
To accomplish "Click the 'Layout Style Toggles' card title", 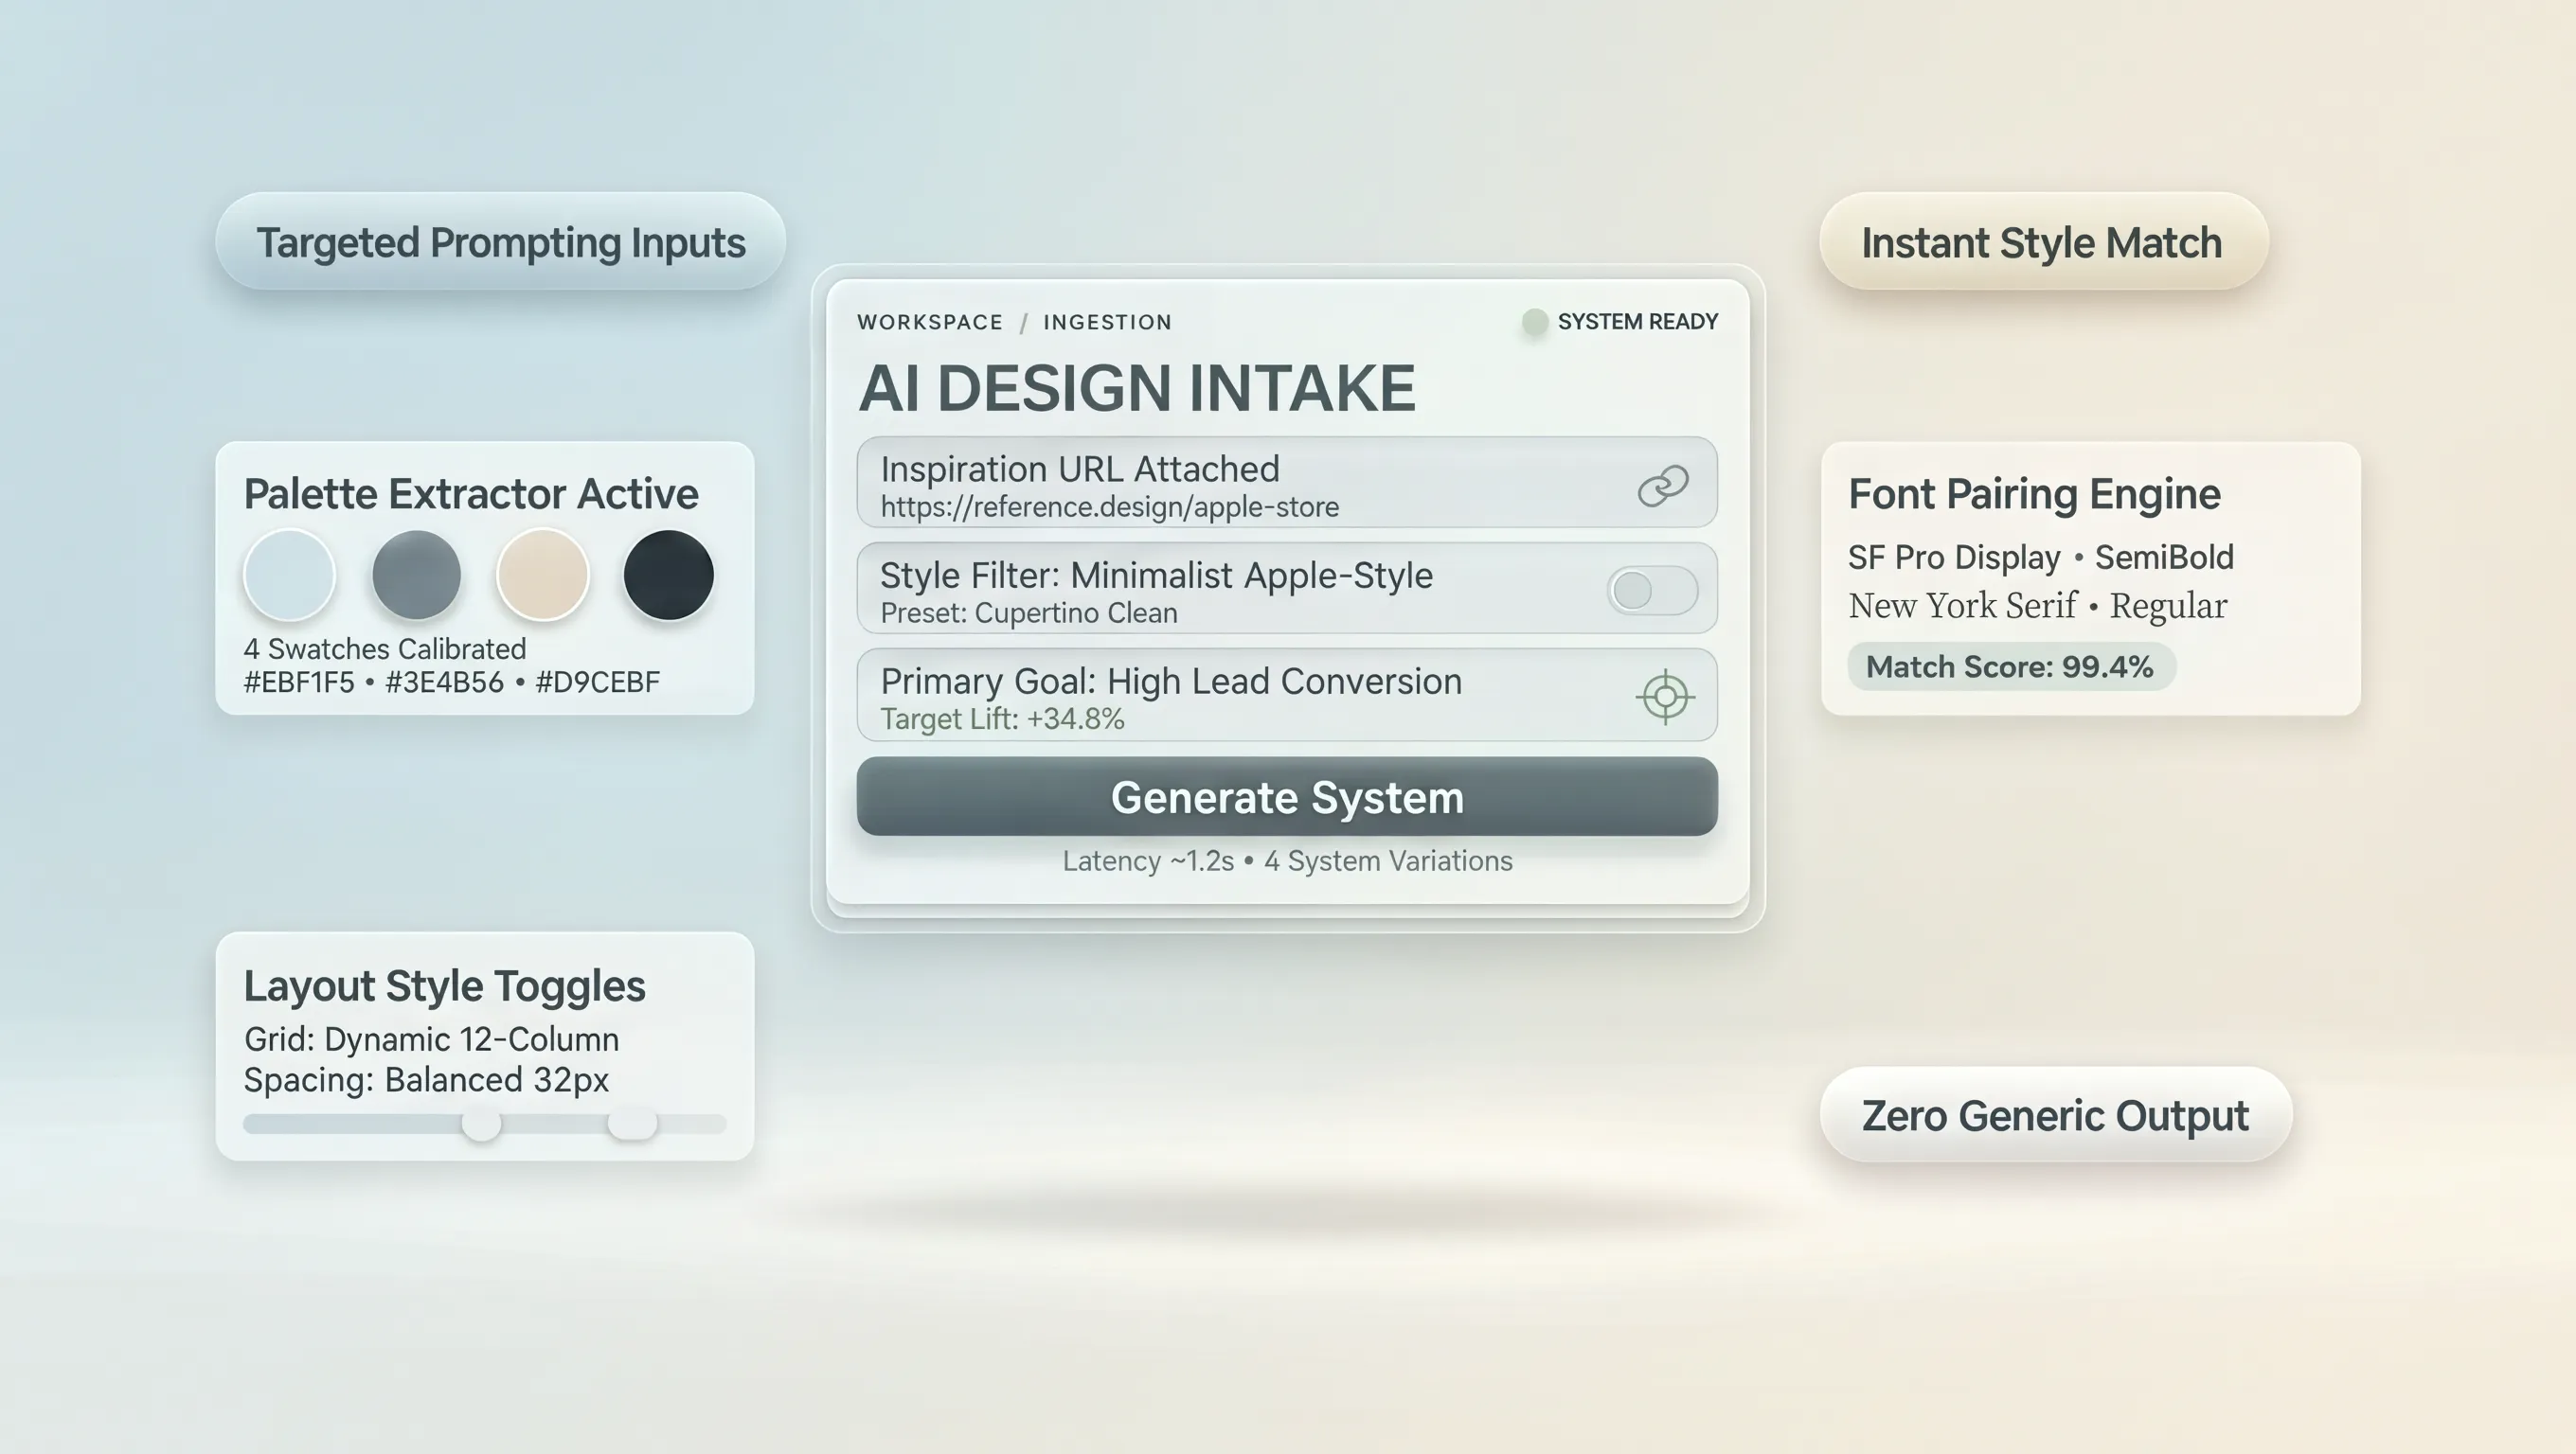I will [x=445, y=986].
